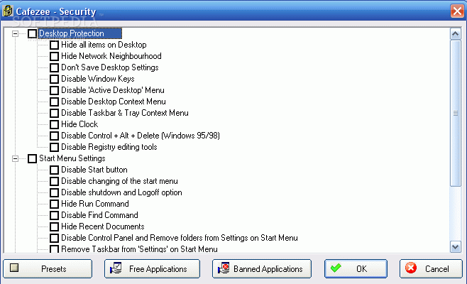Check Hide Network Neighbourhood option
Screen dimensions: 467x284
[54, 56]
